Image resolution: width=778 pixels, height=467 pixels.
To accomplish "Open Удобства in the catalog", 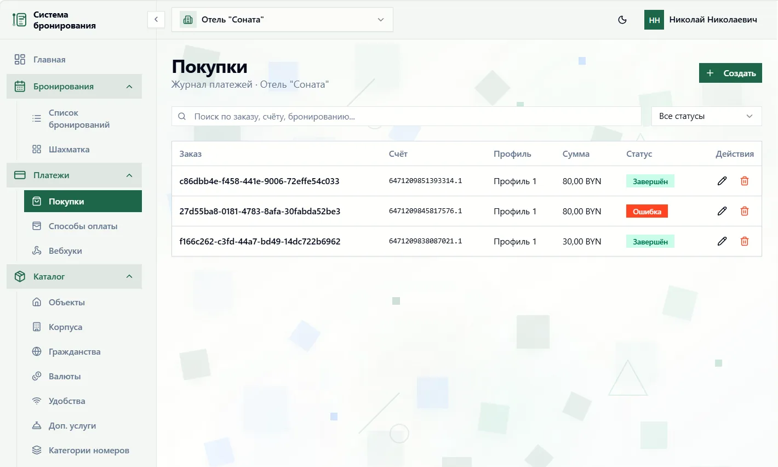I will click(83, 401).
